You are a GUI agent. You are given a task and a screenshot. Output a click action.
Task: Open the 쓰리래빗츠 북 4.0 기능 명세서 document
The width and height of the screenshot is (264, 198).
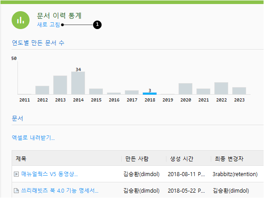(60, 190)
